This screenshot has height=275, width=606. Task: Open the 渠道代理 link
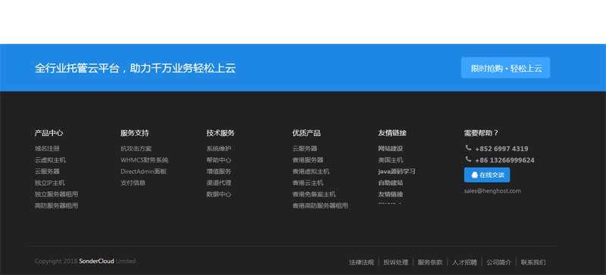(x=219, y=183)
